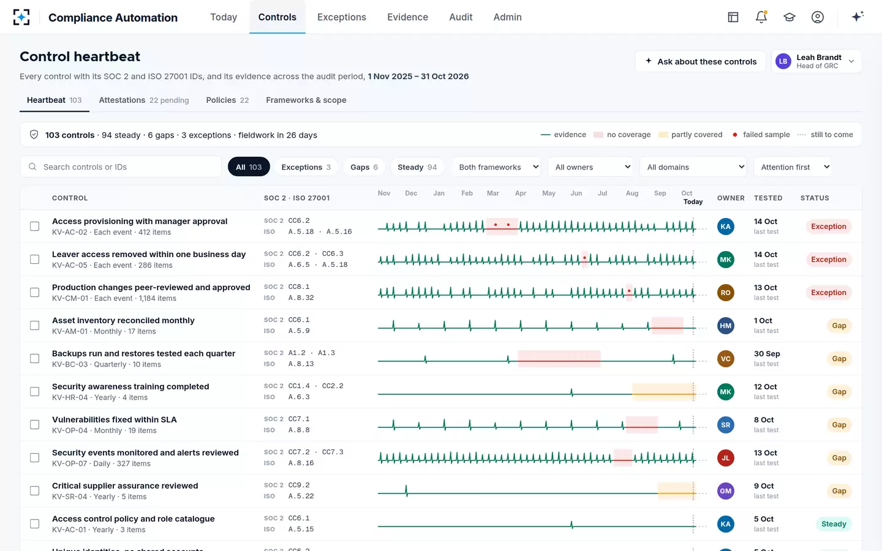Click the shield icon beside 103 controls
This screenshot has height=551, width=882.
(x=34, y=135)
